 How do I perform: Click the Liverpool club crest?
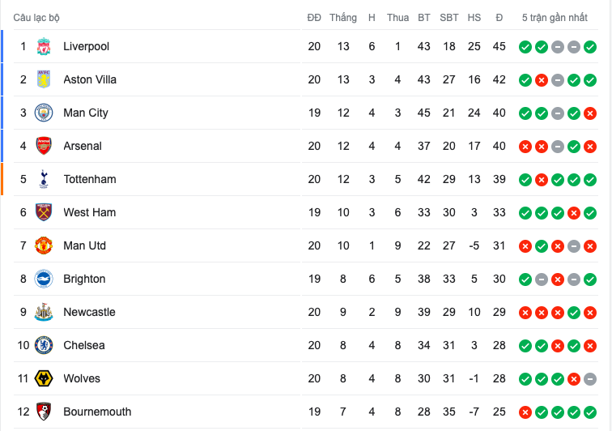(x=44, y=46)
